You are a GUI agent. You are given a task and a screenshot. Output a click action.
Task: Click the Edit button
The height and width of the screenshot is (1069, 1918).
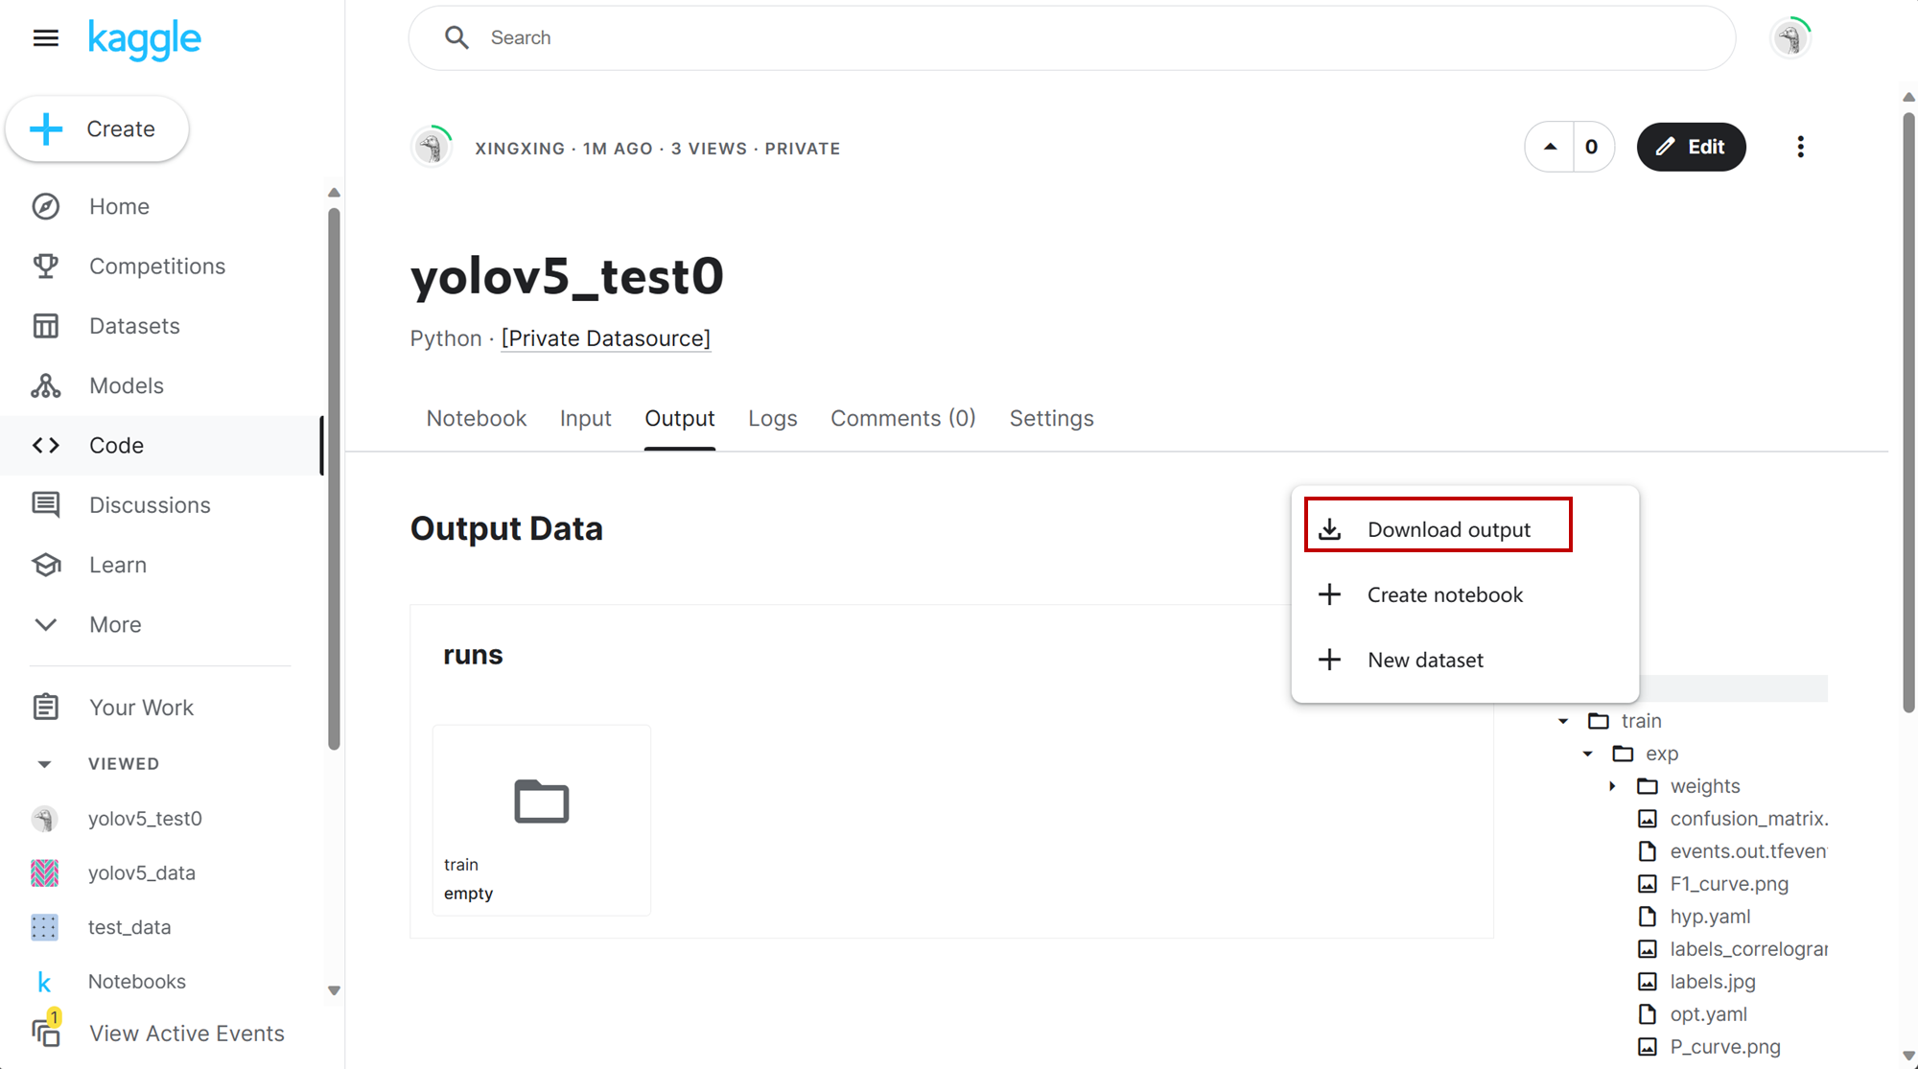(x=1691, y=147)
